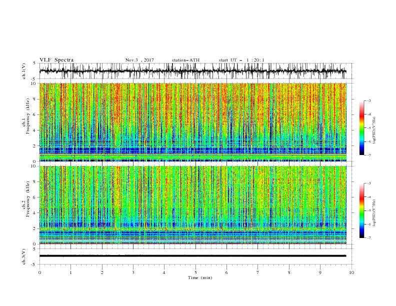Click the "7" tick on time axis
Viewport: 396px width, 306px height.
click(x=258, y=272)
